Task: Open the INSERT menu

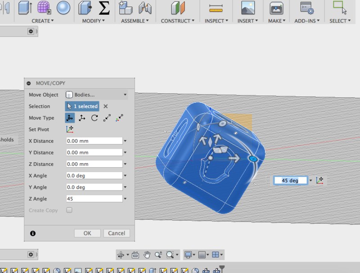Action: 247,21
